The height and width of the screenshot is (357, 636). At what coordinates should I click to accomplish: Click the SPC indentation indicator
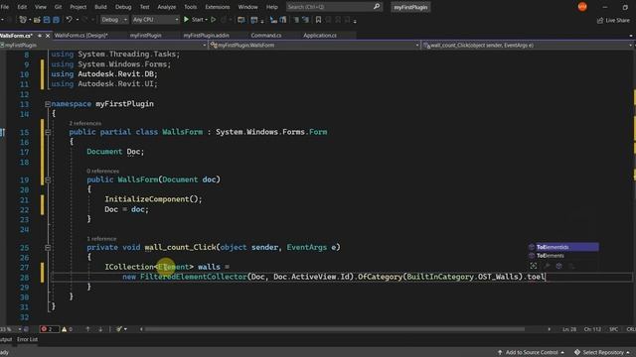613,329
